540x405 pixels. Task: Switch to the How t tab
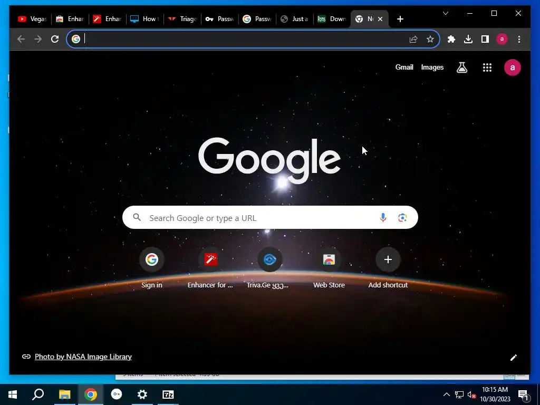tap(145, 19)
